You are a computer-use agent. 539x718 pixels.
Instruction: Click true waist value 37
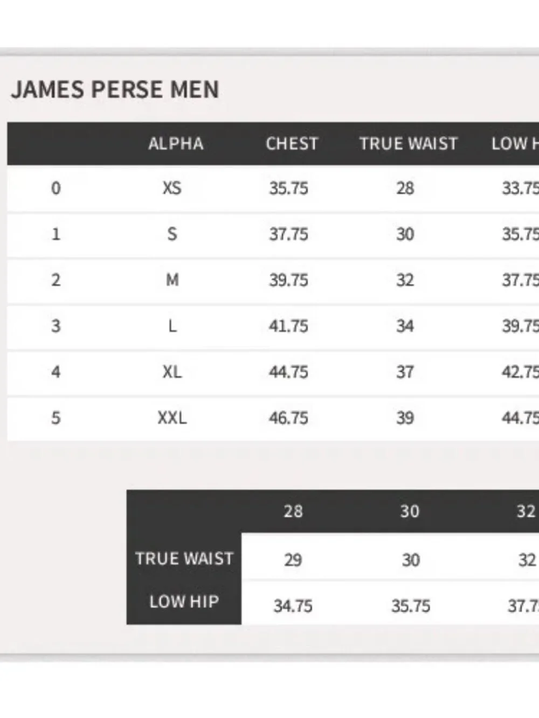click(405, 372)
